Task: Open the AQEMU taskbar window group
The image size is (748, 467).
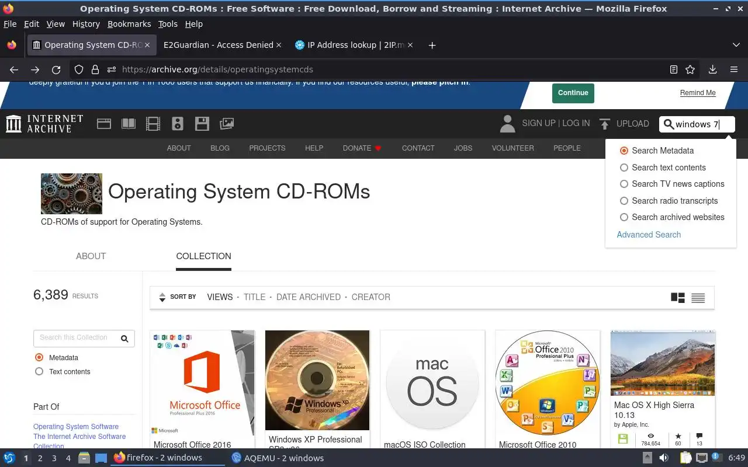Action: coord(278,458)
